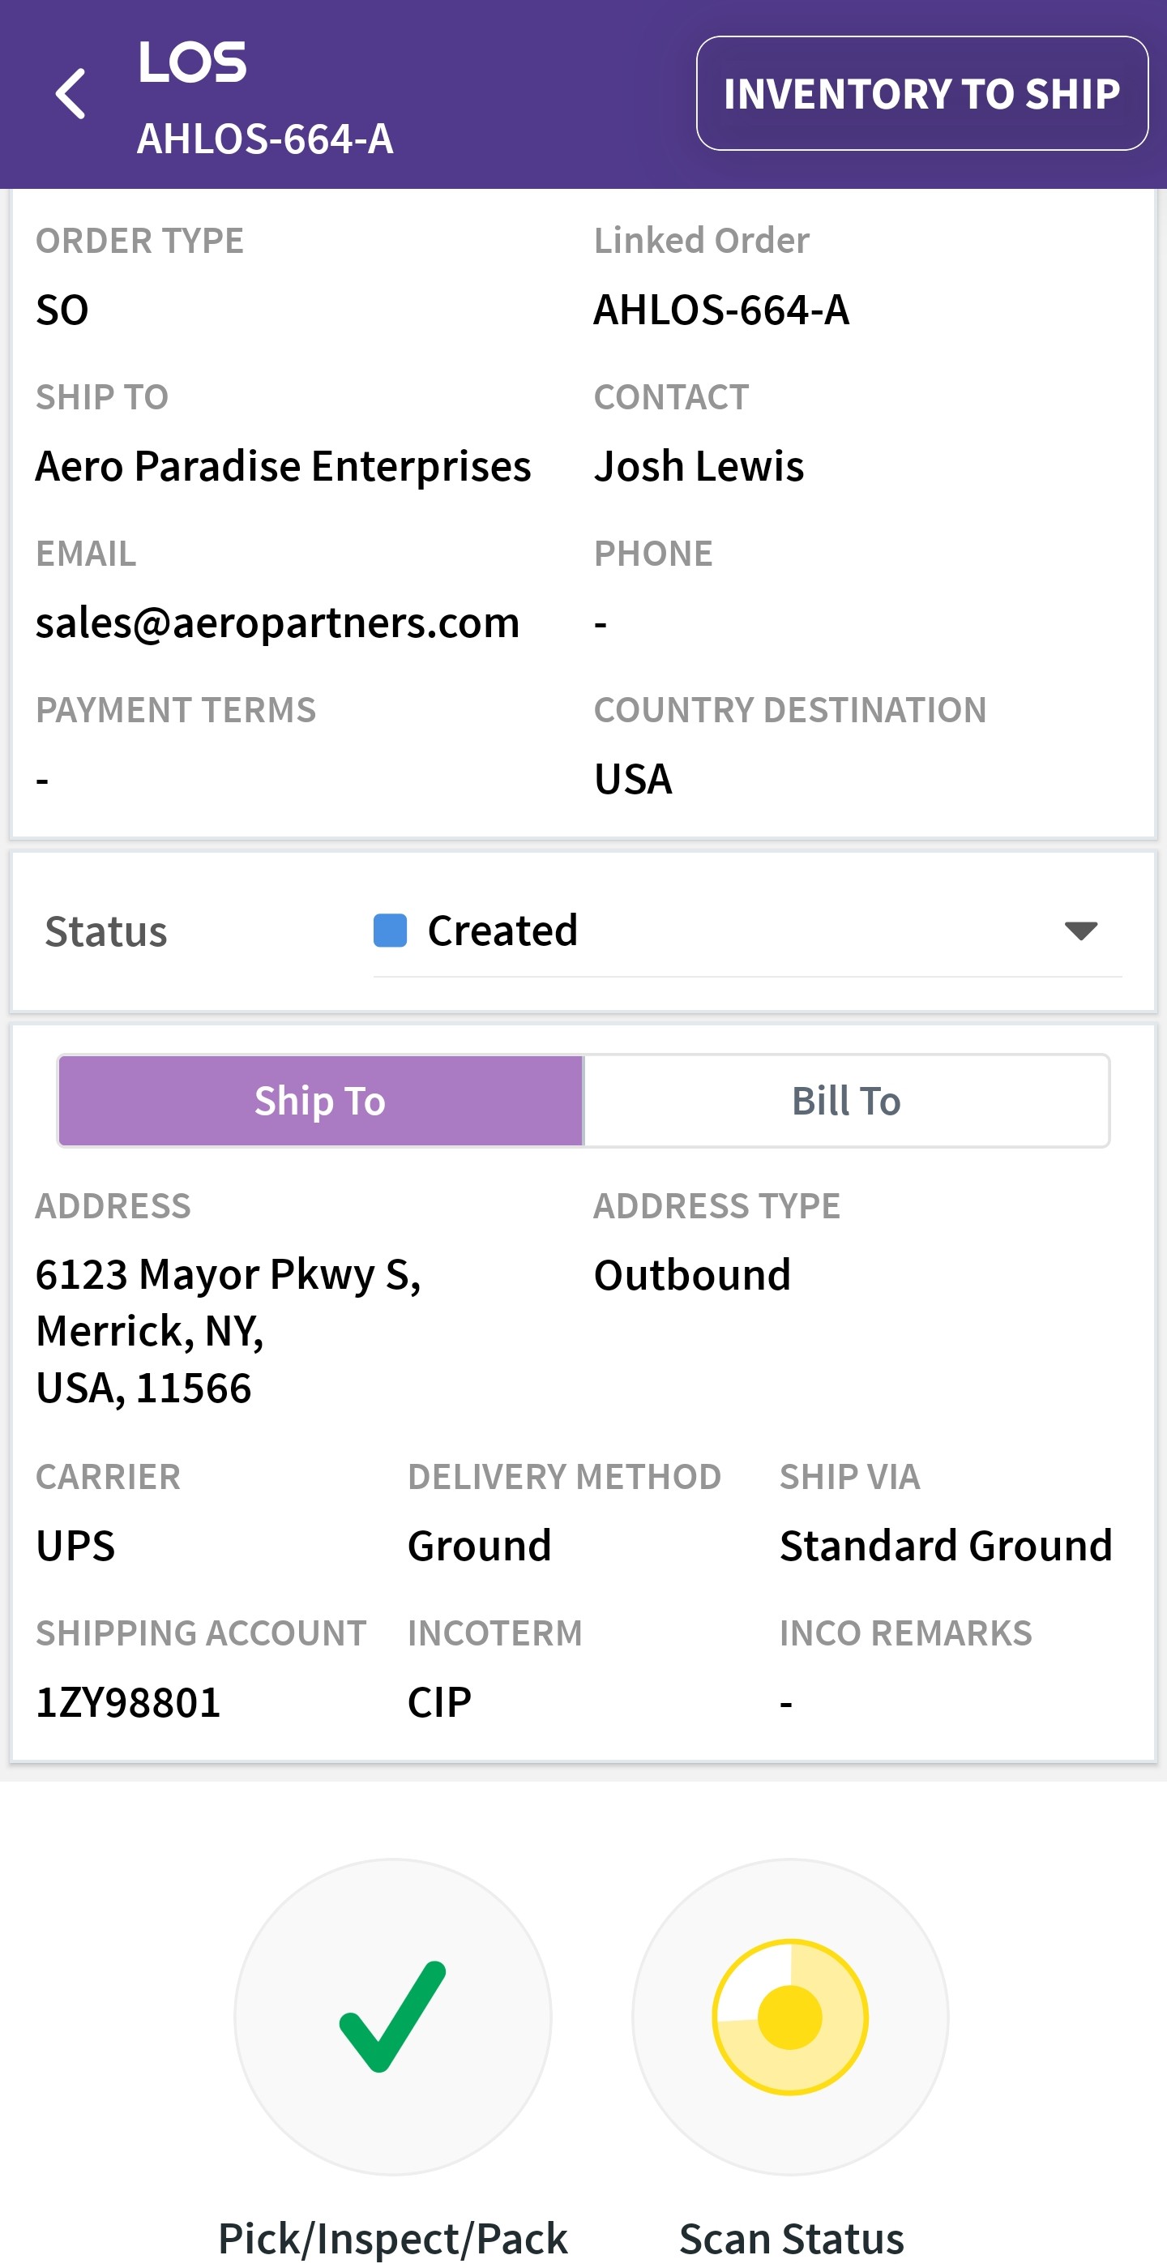Tap the Scan Status label

pyautogui.click(x=791, y=2237)
